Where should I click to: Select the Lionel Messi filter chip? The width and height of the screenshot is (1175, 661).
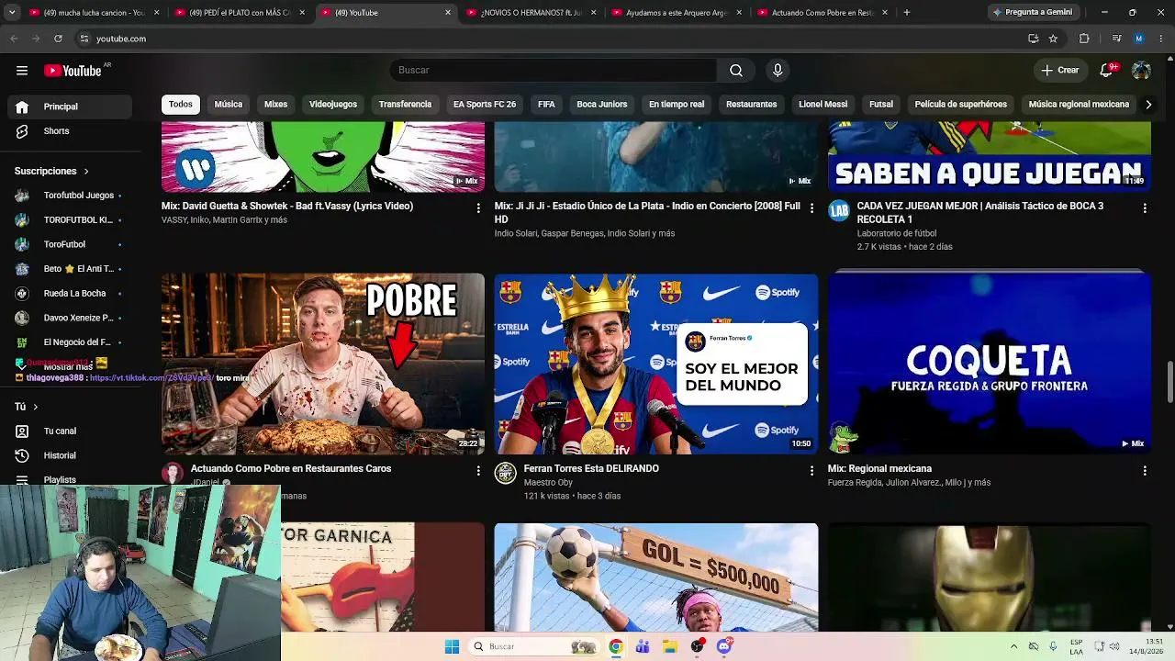[x=823, y=105]
